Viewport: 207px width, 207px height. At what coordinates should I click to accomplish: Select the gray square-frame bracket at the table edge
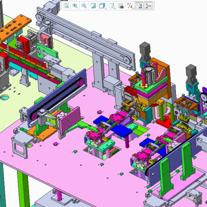[20, 146]
